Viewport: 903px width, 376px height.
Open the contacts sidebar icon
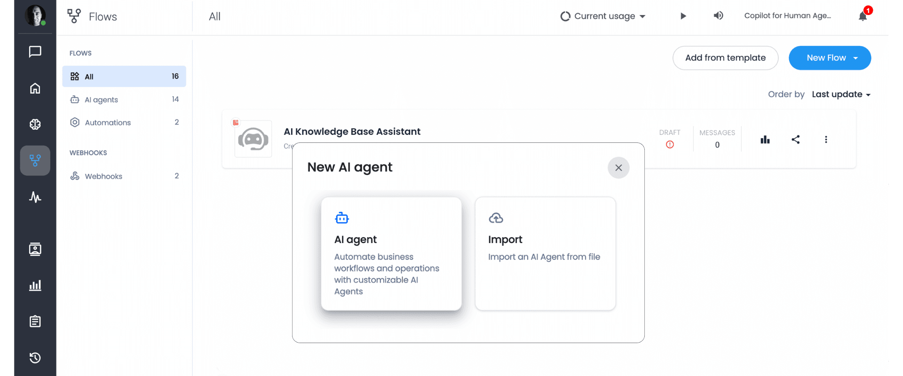(x=35, y=249)
